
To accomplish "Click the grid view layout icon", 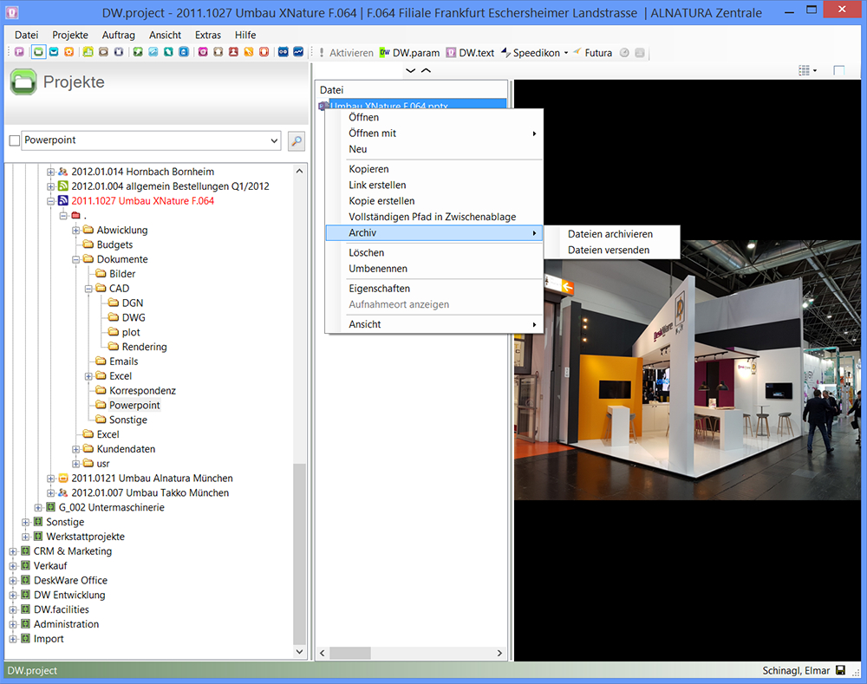I will tap(805, 70).
